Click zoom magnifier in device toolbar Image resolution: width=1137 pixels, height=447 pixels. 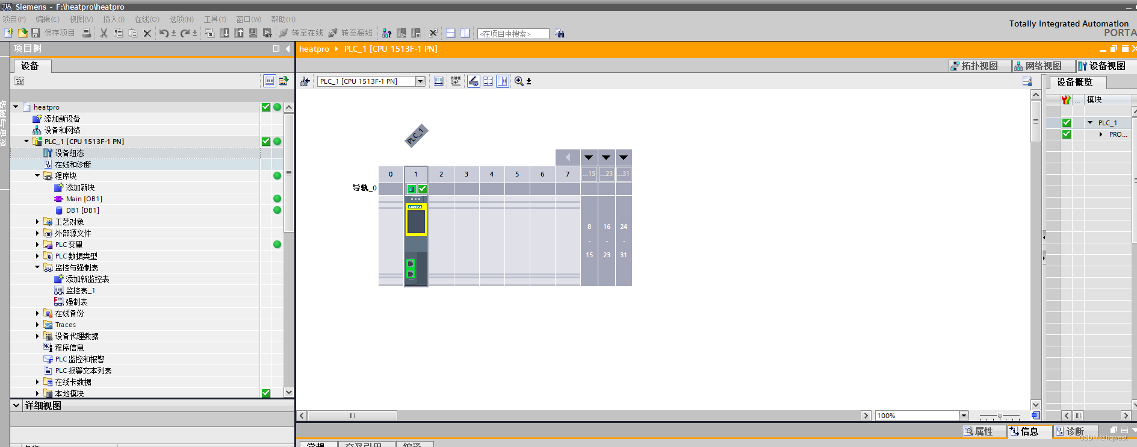[519, 81]
